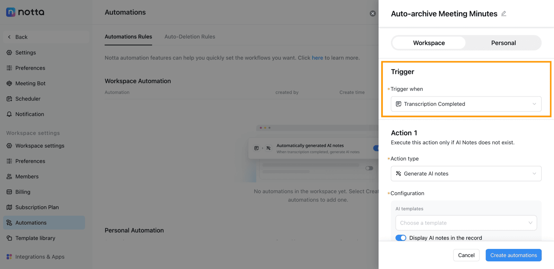Click the top Preferences sliders icon
This screenshot has width=554, height=269.
pos(9,68)
